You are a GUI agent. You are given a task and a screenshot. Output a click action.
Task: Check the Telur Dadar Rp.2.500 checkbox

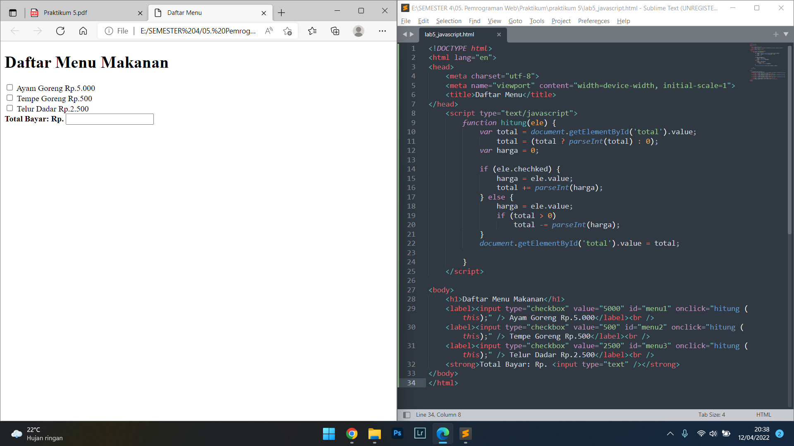point(10,108)
